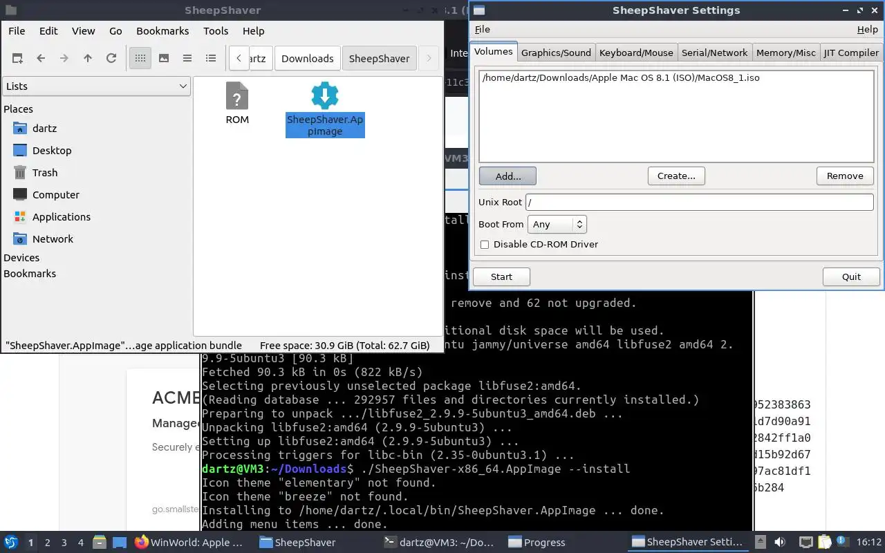Click Add... volume button

point(507,176)
